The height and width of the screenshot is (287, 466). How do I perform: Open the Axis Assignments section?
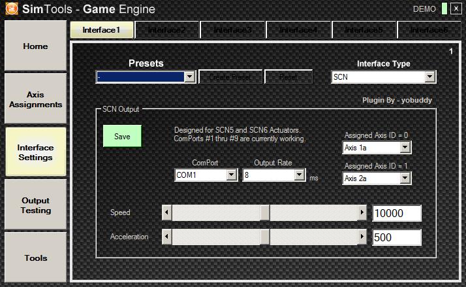(35, 99)
